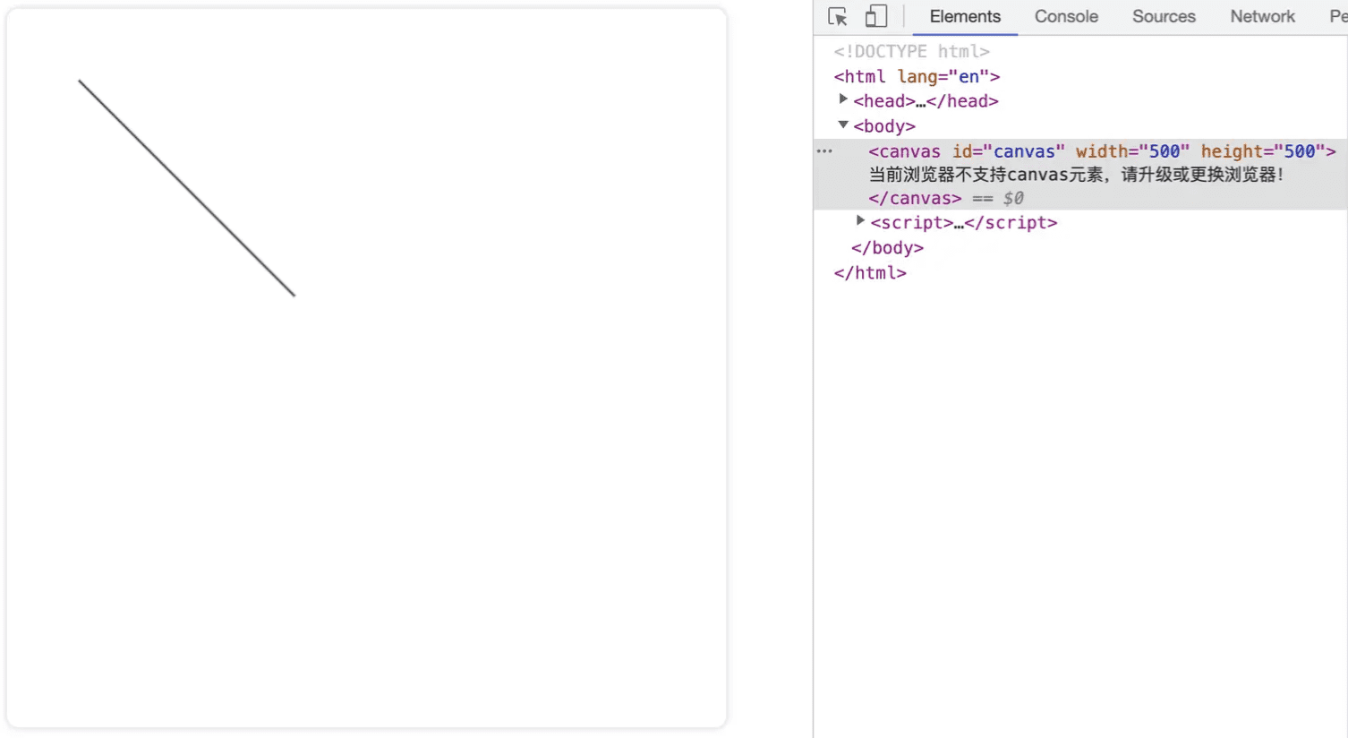The image size is (1348, 738).
Task: Open the Network tab
Action: point(1261,17)
